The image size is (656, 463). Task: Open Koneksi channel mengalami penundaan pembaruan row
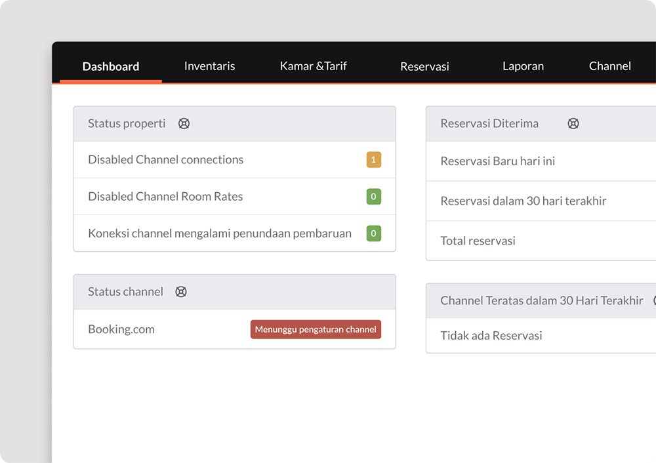(x=219, y=233)
